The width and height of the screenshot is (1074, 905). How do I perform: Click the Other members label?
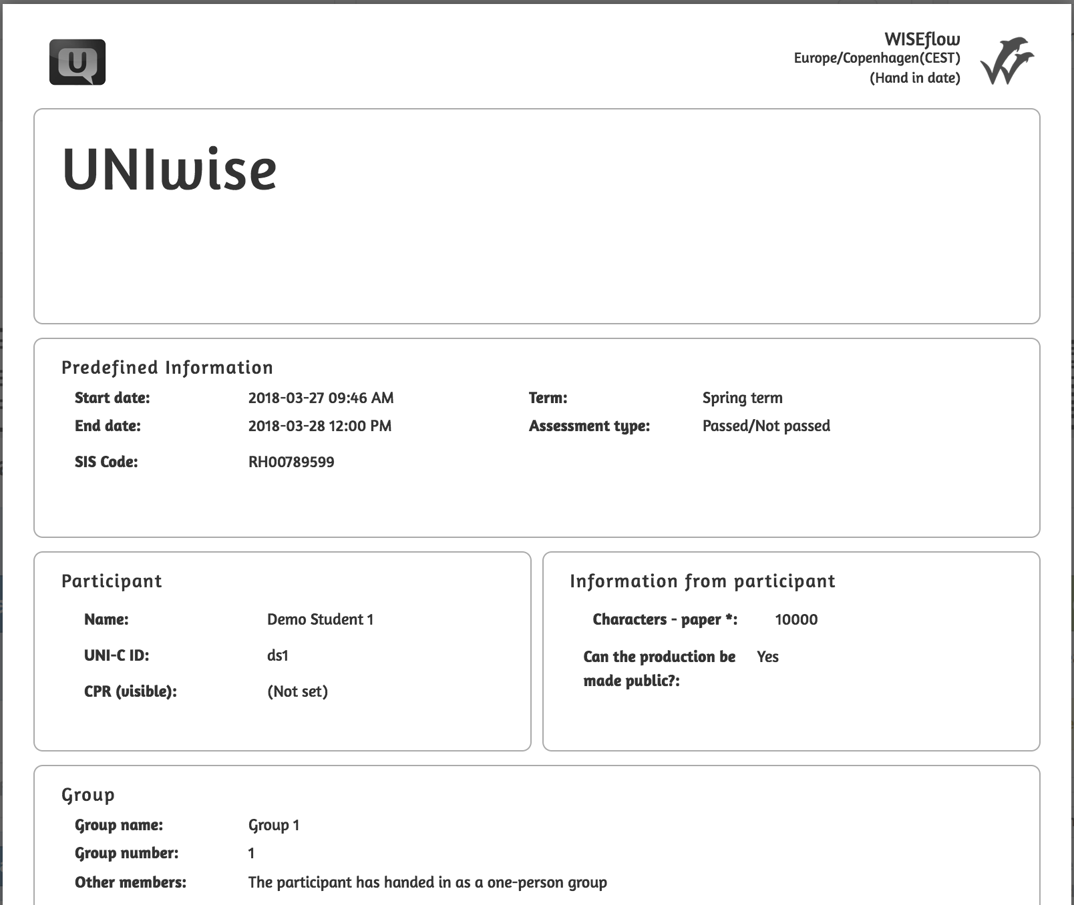point(130,882)
